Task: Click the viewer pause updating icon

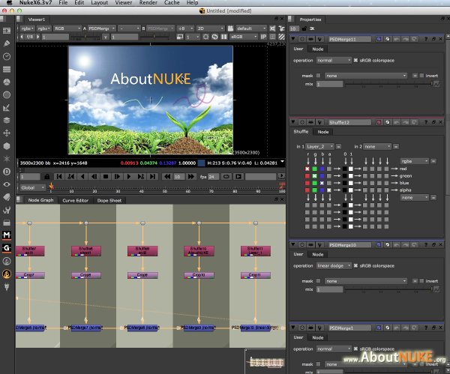Action: 223,37
